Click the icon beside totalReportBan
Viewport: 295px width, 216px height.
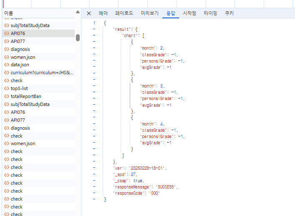(x=6, y=96)
